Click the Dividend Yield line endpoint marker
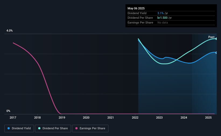 216,53
